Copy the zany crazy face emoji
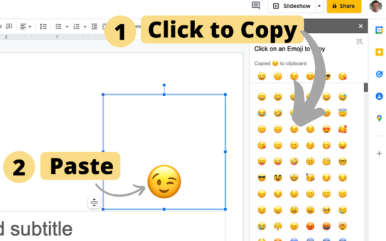Screen dimensions: 386x241 [294, 161]
